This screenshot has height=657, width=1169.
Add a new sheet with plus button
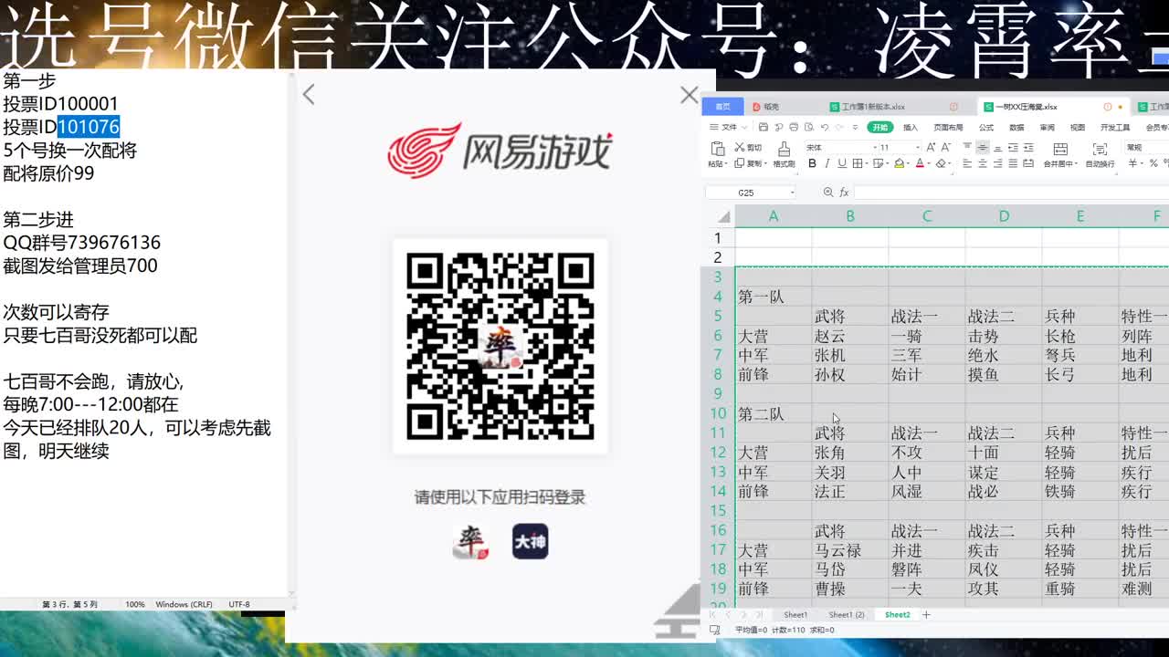pos(926,615)
